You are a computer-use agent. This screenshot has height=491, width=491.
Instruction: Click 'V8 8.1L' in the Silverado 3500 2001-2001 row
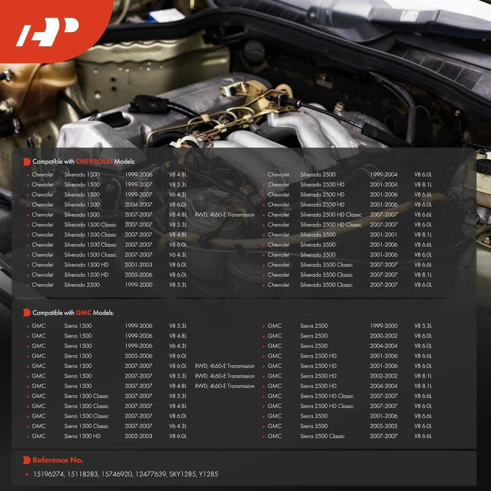point(423,235)
